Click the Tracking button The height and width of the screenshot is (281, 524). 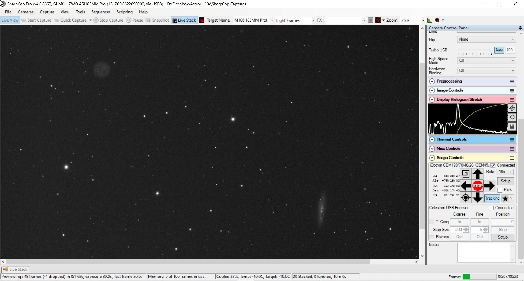(x=492, y=198)
